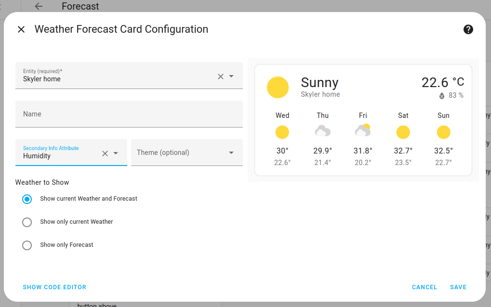Image resolution: width=491 pixels, height=307 pixels.
Task: Click the humidity droplet icon next to 83%
Action: point(441,95)
